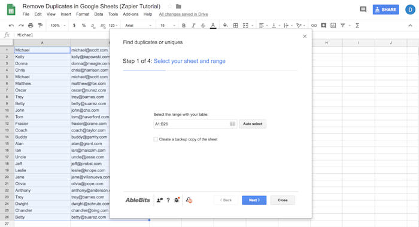
Task: Open the File menu
Action: pos(26,14)
